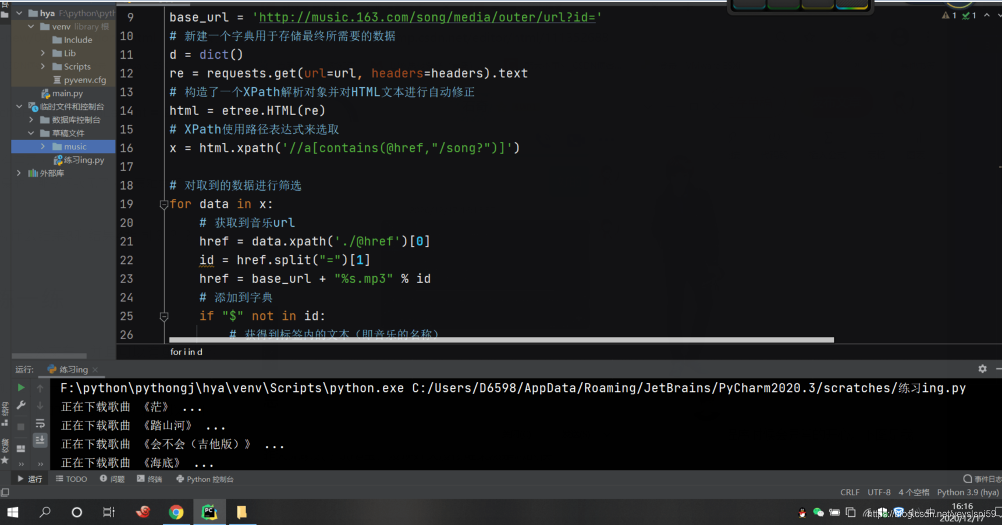Expand the Scripts folder
Screen dimensions: 1002x525
click(42, 66)
